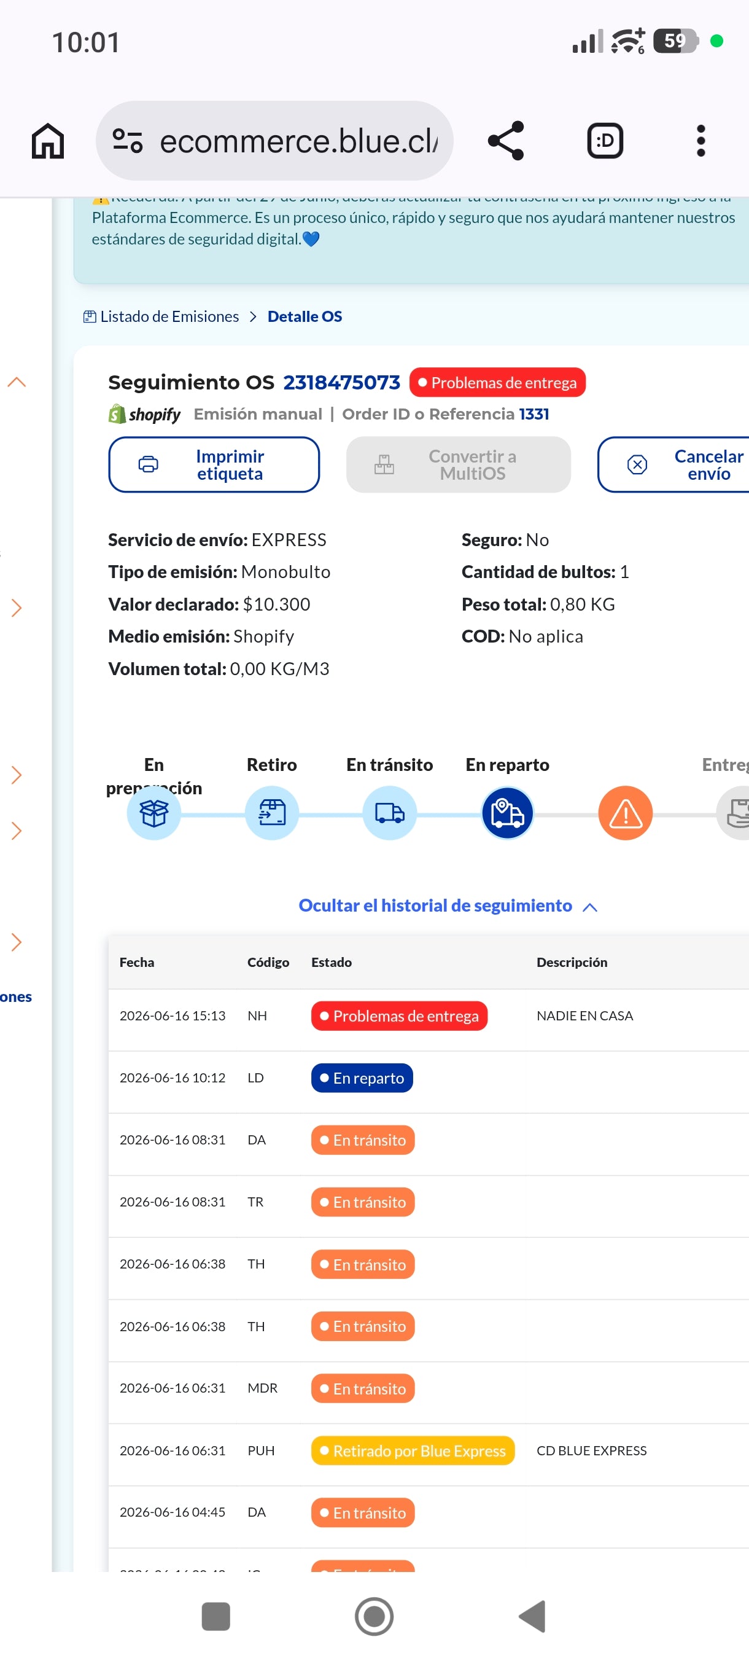The width and height of the screenshot is (749, 1666).
Task: Click the Código column header
Action: (x=268, y=963)
